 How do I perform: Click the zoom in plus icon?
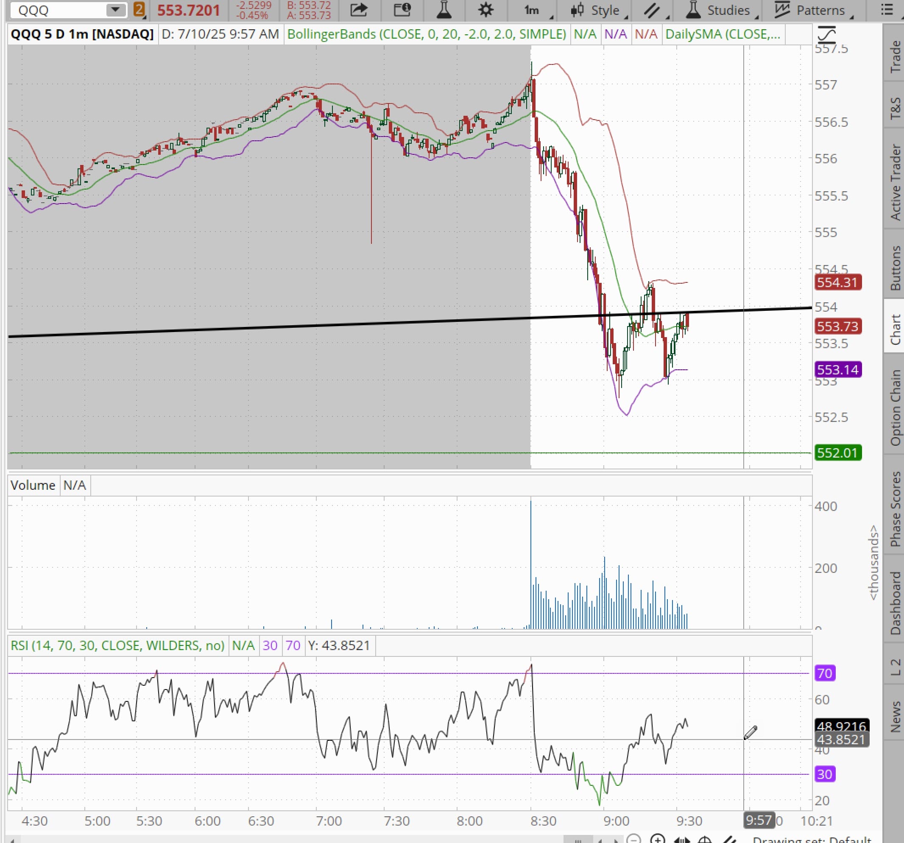coord(658,839)
